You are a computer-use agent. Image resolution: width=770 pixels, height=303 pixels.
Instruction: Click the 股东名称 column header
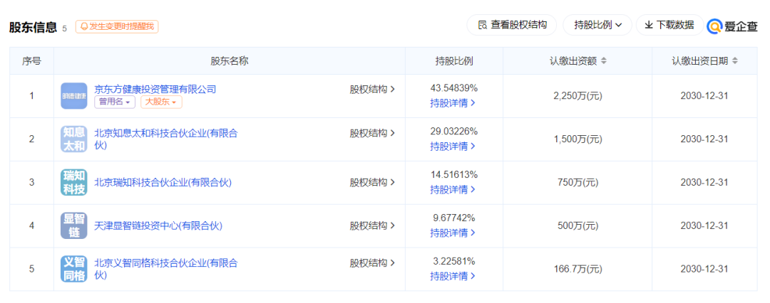pyautogui.click(x=230, y=61)
